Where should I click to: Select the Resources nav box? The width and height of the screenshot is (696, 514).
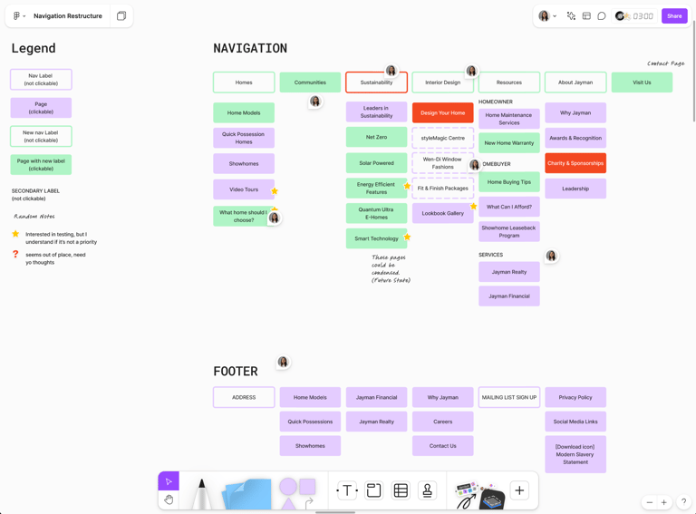pos(509,82)
